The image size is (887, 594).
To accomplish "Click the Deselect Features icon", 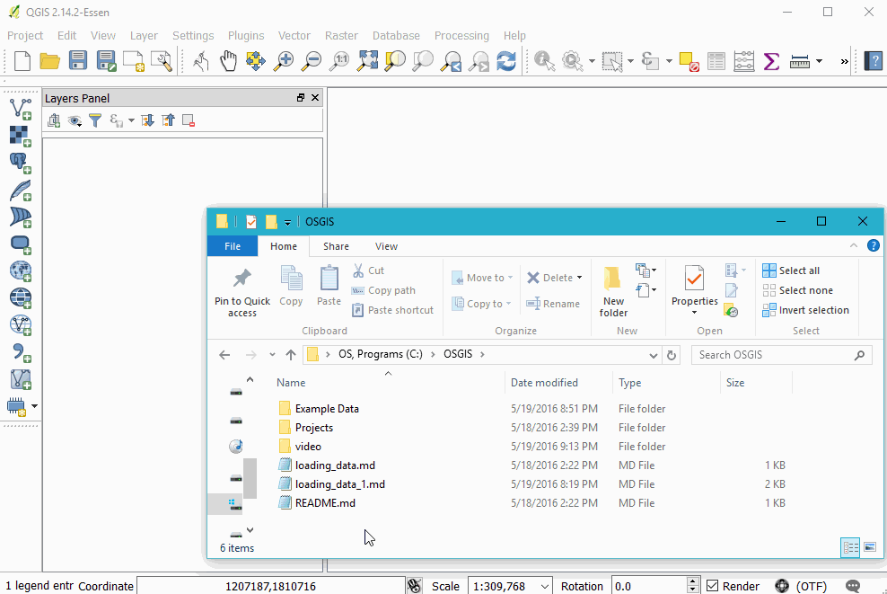I will (689, 60).
